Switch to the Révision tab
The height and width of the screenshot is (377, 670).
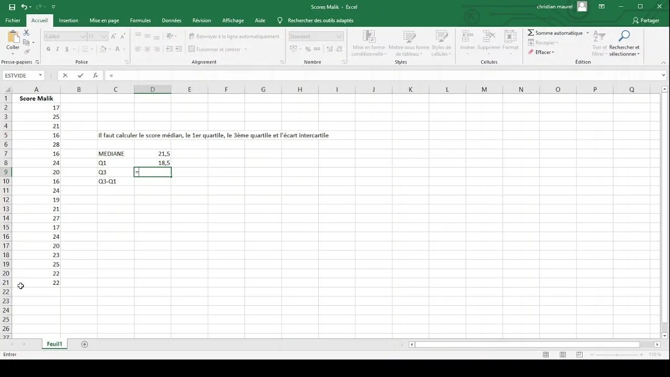(x=202, y=20)
